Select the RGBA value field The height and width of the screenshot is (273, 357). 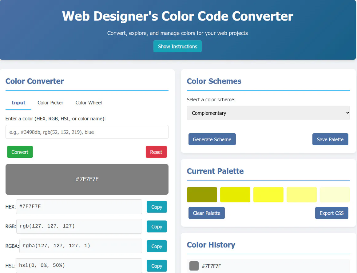[81, 246]
